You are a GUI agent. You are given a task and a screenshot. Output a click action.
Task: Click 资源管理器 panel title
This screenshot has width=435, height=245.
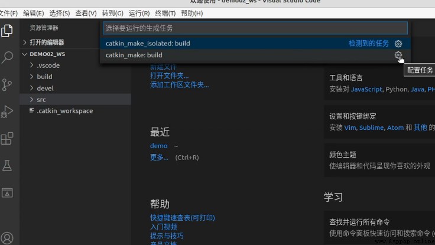[x=44, y=28]
